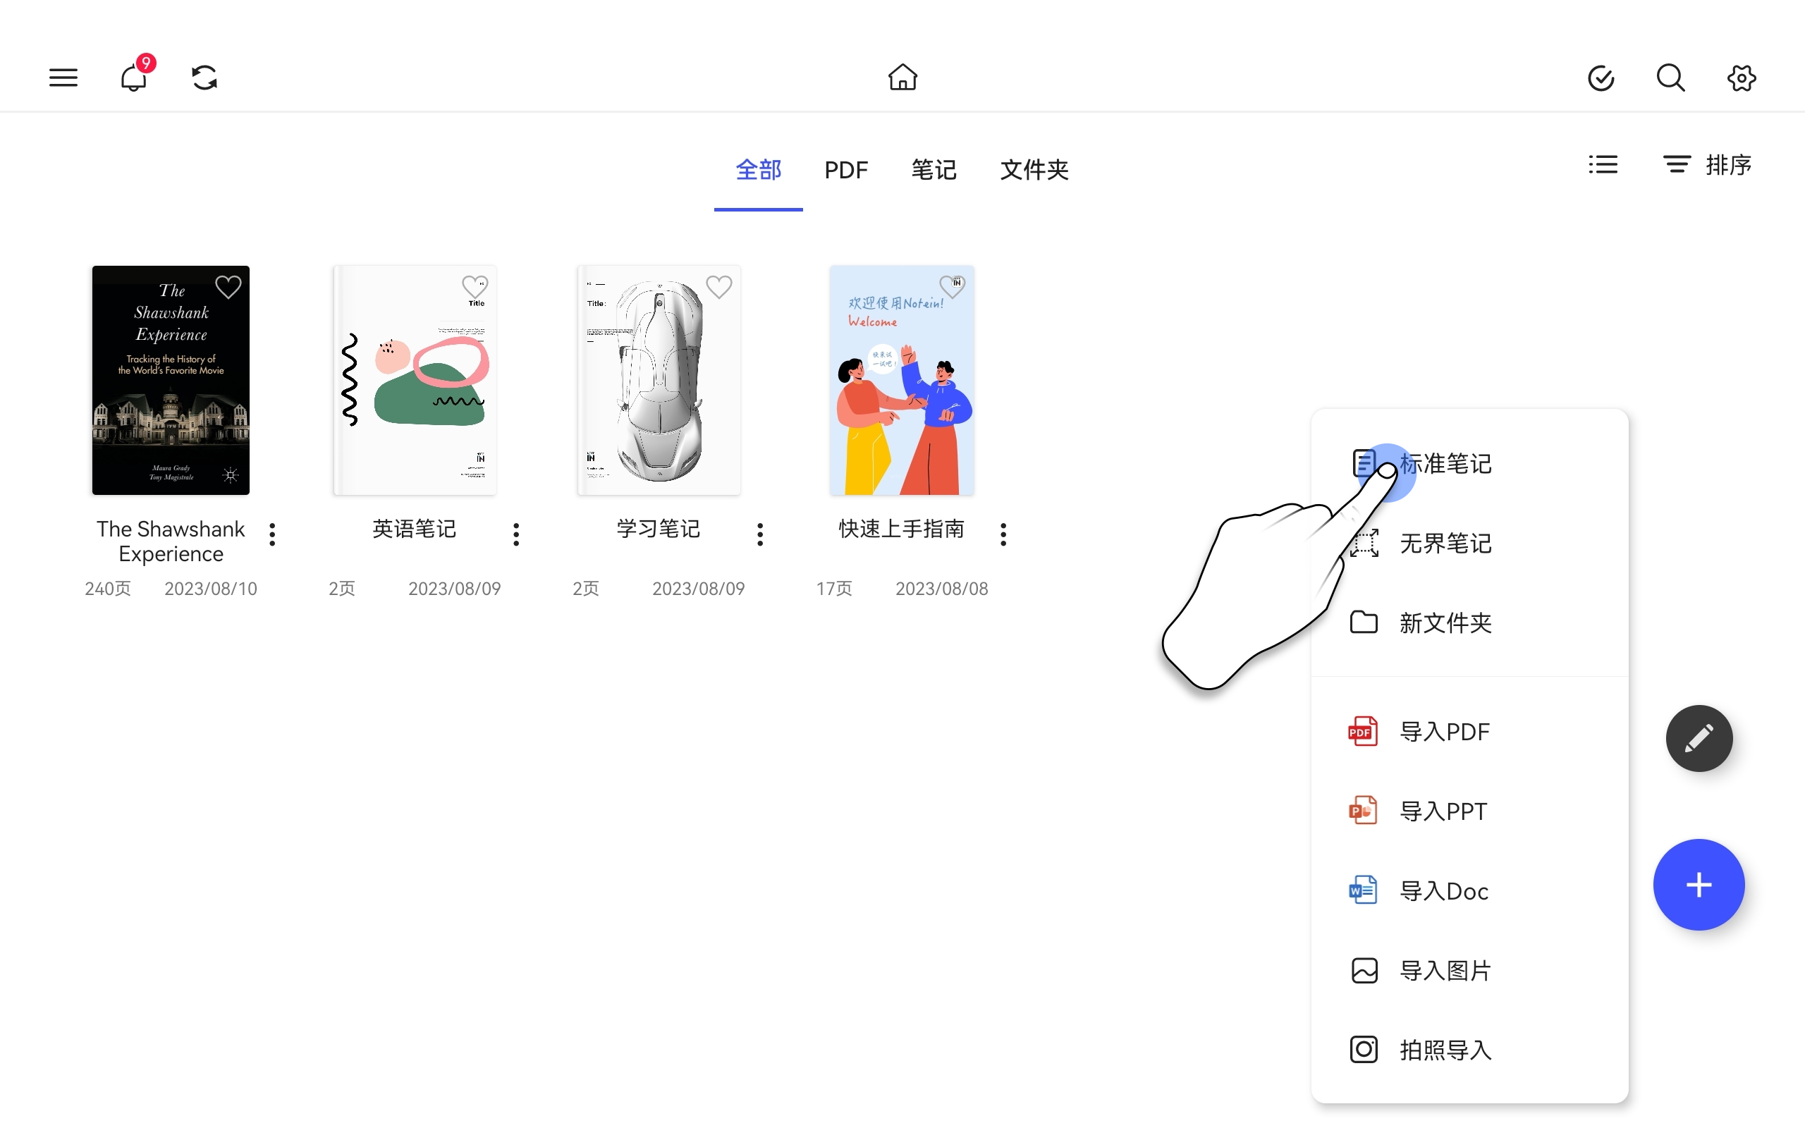The image size is (1805, 1128).
Task: Switch to list view layout
Action: [1603, 165]
